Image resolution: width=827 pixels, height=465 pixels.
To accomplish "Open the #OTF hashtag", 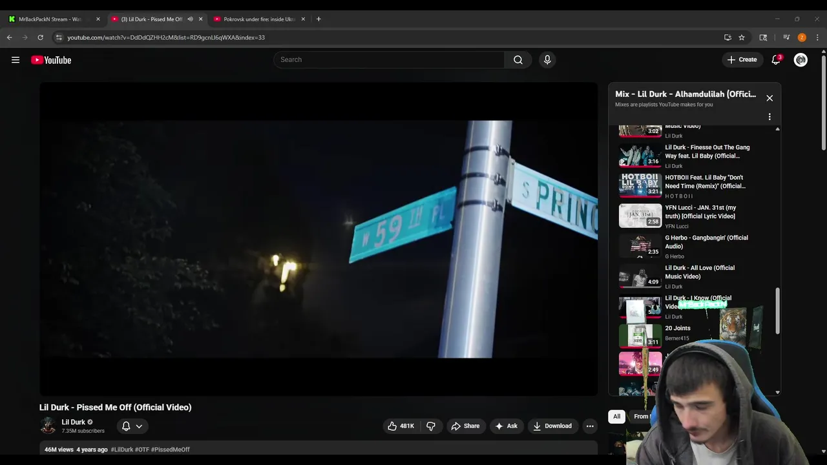I will (x=142, y=449).
